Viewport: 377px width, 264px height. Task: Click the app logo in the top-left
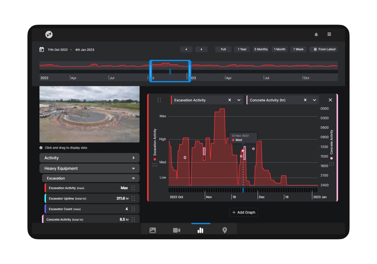coord(49,34)
